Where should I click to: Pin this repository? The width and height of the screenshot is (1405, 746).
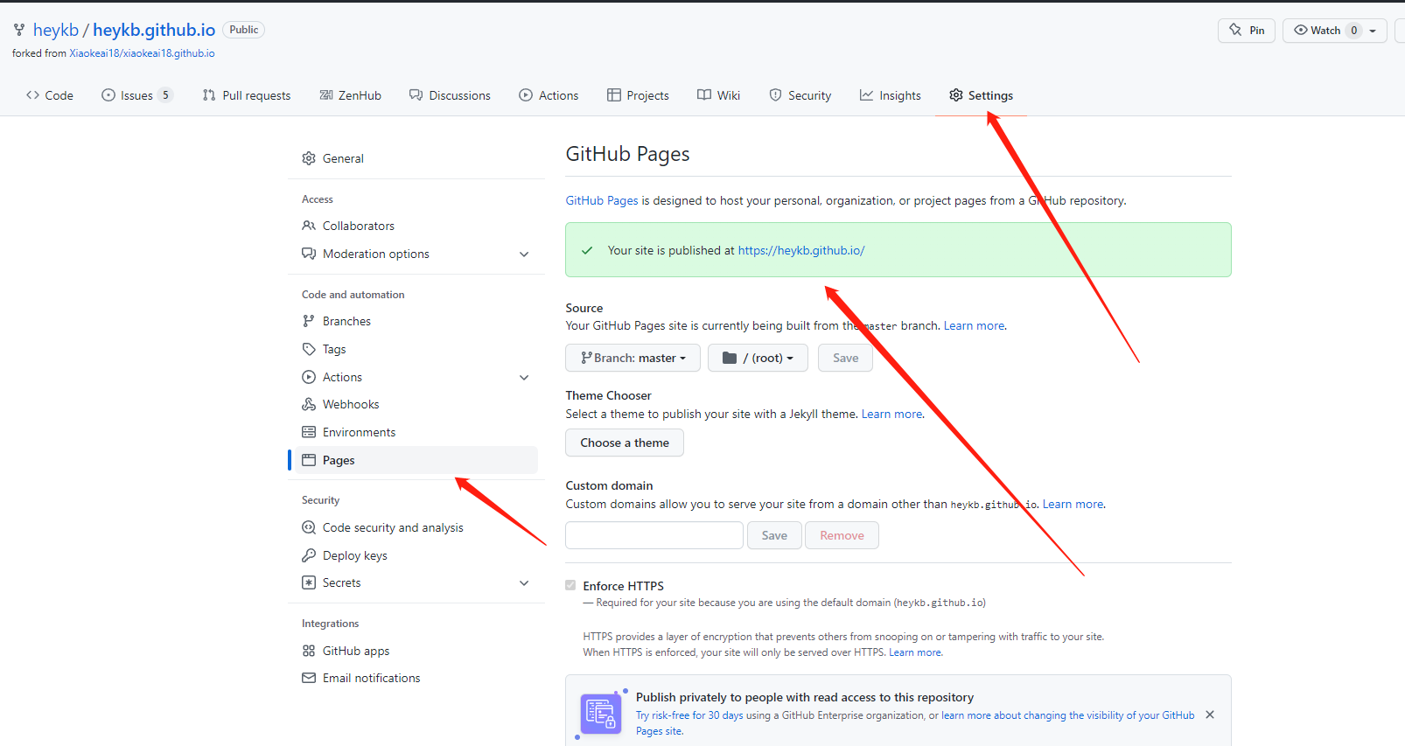1247,31
